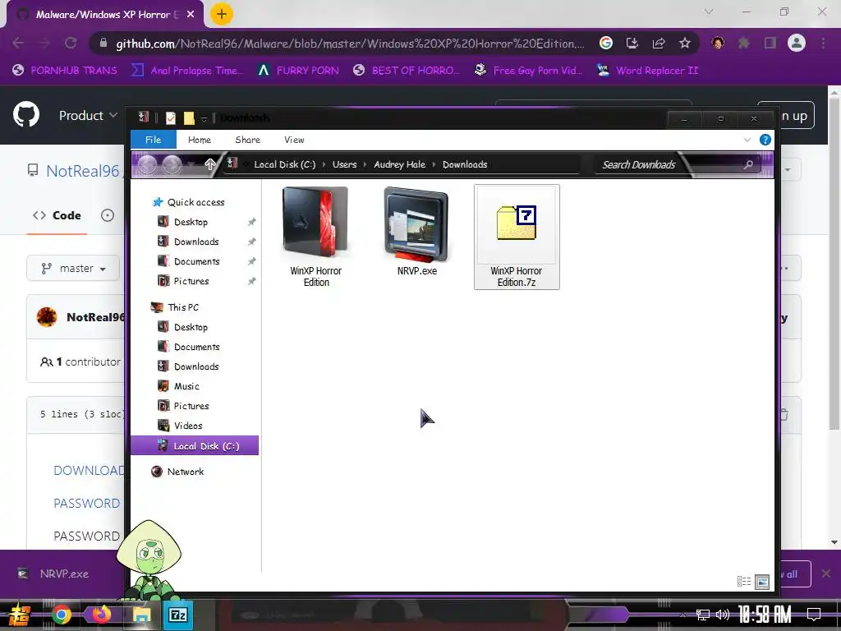Click Explorer forward navigation button
The height and width of the screenshot is (631, 841).
(172, 164)
